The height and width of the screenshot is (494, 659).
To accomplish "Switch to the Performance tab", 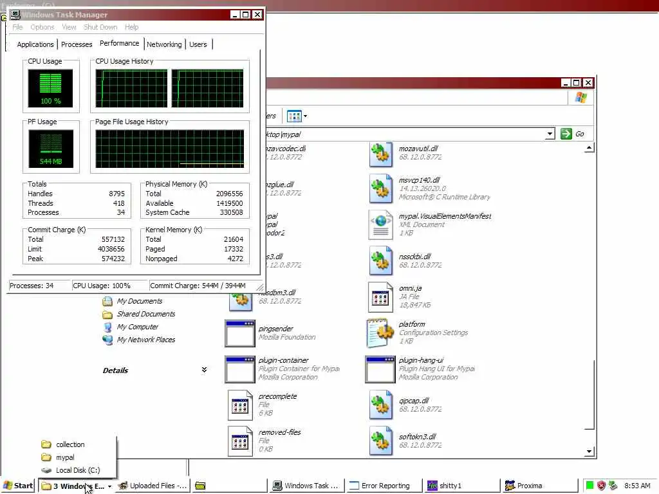I will pyautogui.click(x=119, y=43).
